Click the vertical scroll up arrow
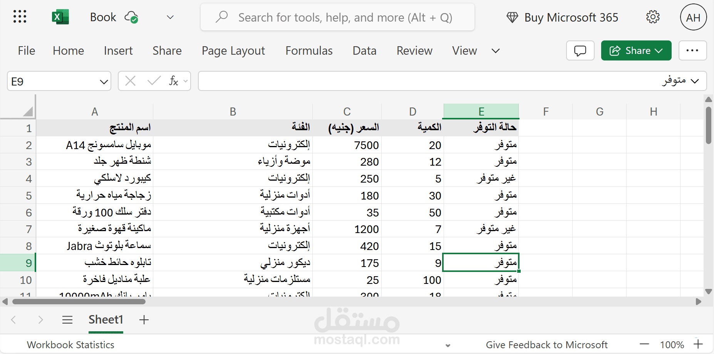Image resolution: width=714 pixels, height=354 pixels. 709,100
